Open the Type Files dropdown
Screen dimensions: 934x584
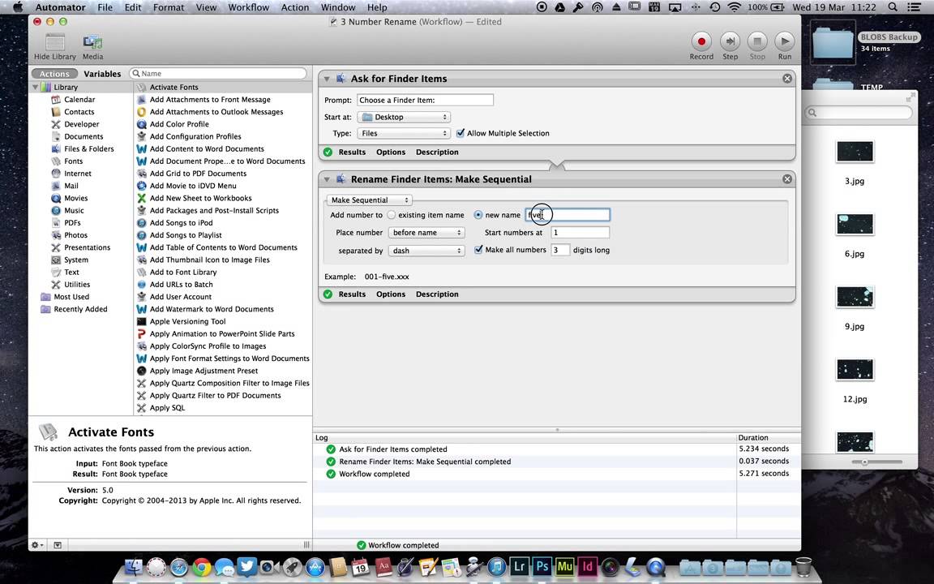coord(404,133)
